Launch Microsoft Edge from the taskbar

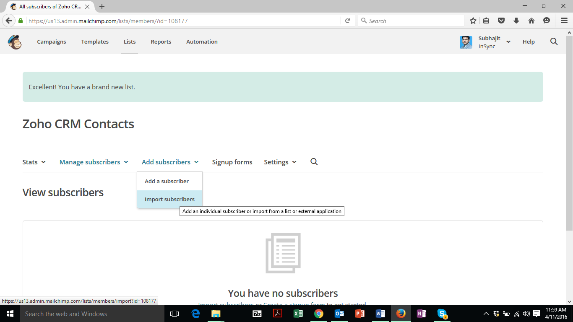coord(195,314)
